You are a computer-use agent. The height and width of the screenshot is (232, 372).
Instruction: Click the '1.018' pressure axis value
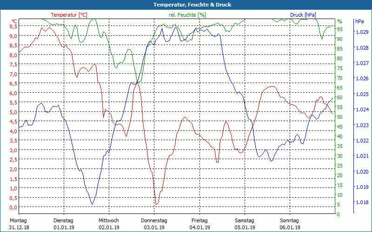pyautogui.click(x=362, y=202)
